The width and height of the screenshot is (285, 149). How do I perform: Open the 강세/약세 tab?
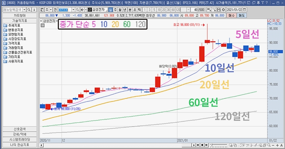(20, 134)
